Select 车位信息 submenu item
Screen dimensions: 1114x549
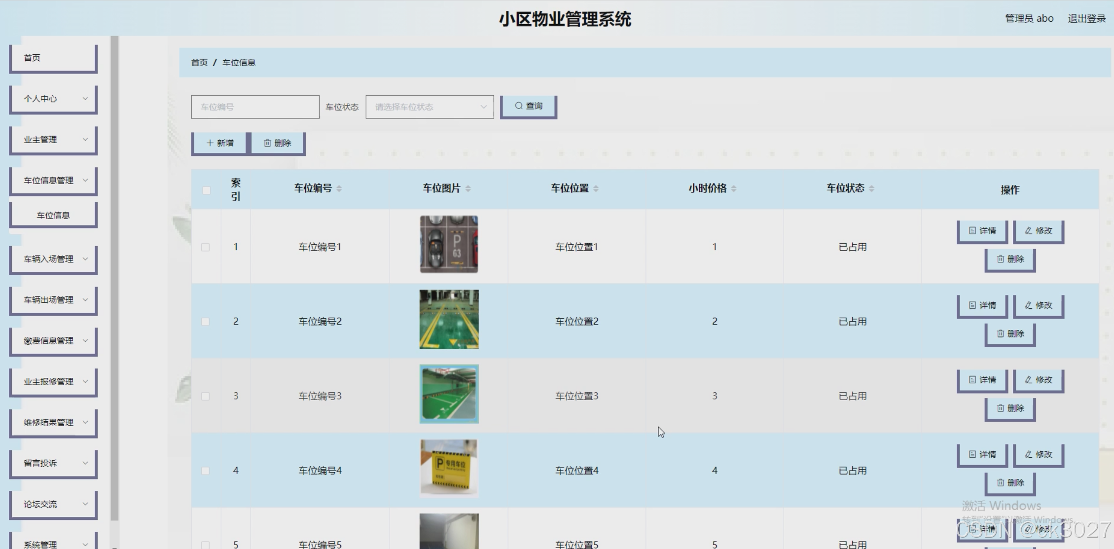pos(53,215)
